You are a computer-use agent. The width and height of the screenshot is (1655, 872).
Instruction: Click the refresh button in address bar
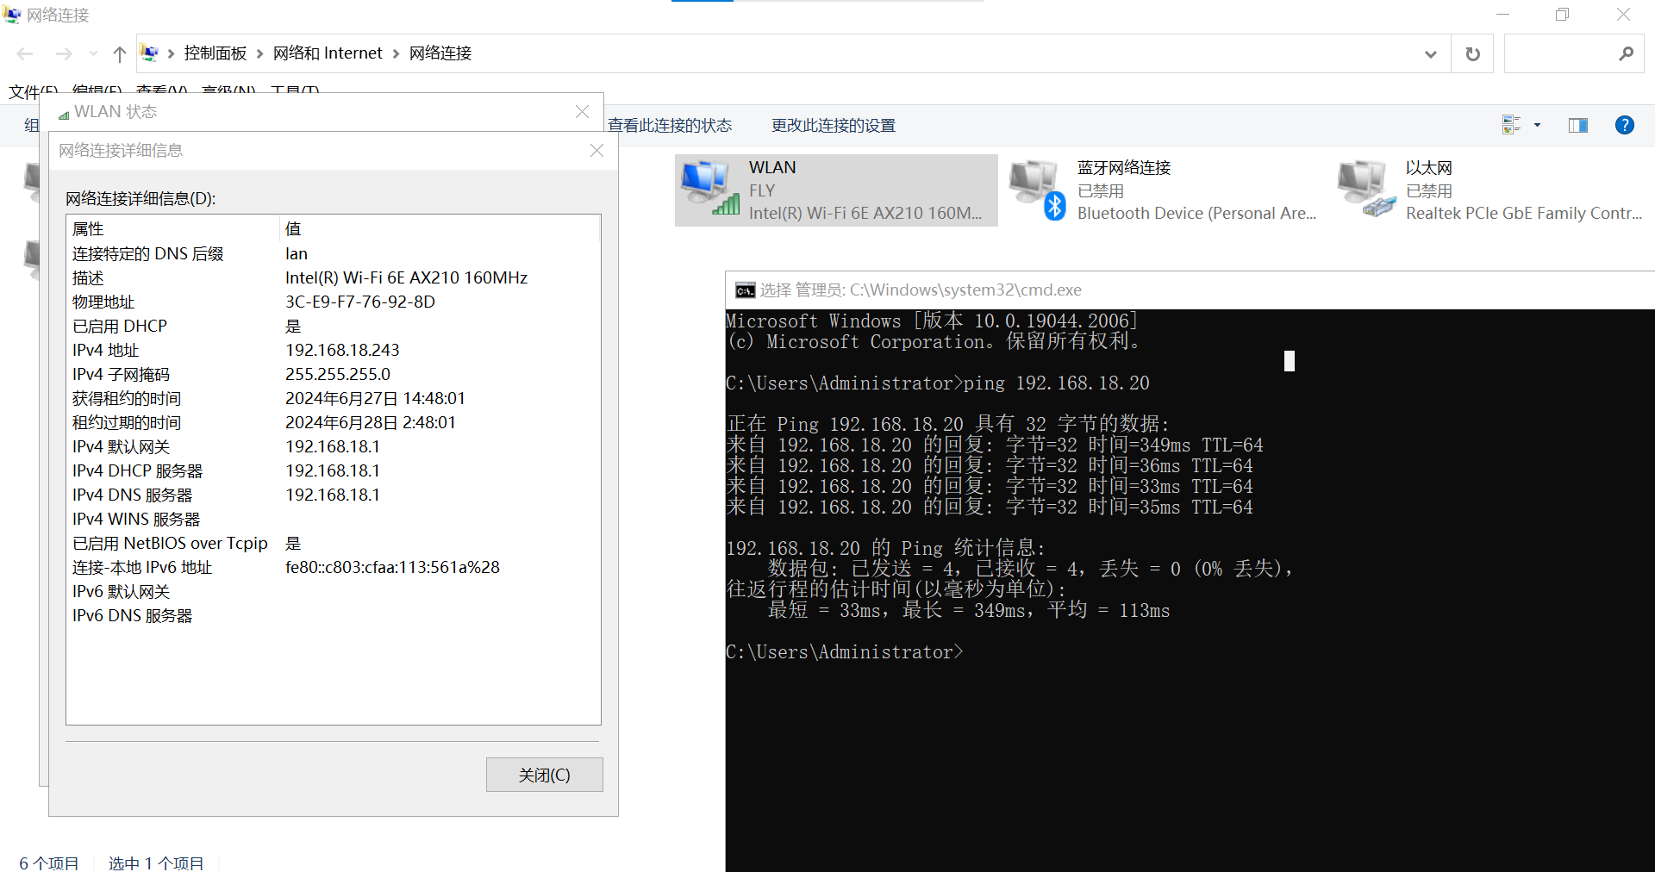1472,54
